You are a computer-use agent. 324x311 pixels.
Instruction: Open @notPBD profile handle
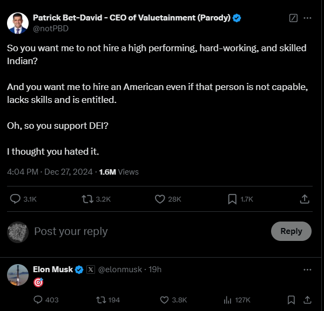[x=51, y=29]
